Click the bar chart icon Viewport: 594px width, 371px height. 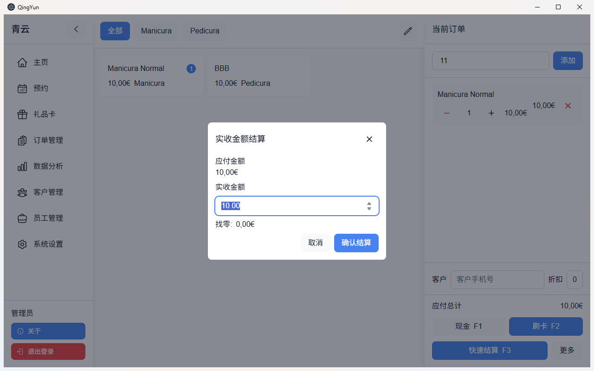[22, 166]
